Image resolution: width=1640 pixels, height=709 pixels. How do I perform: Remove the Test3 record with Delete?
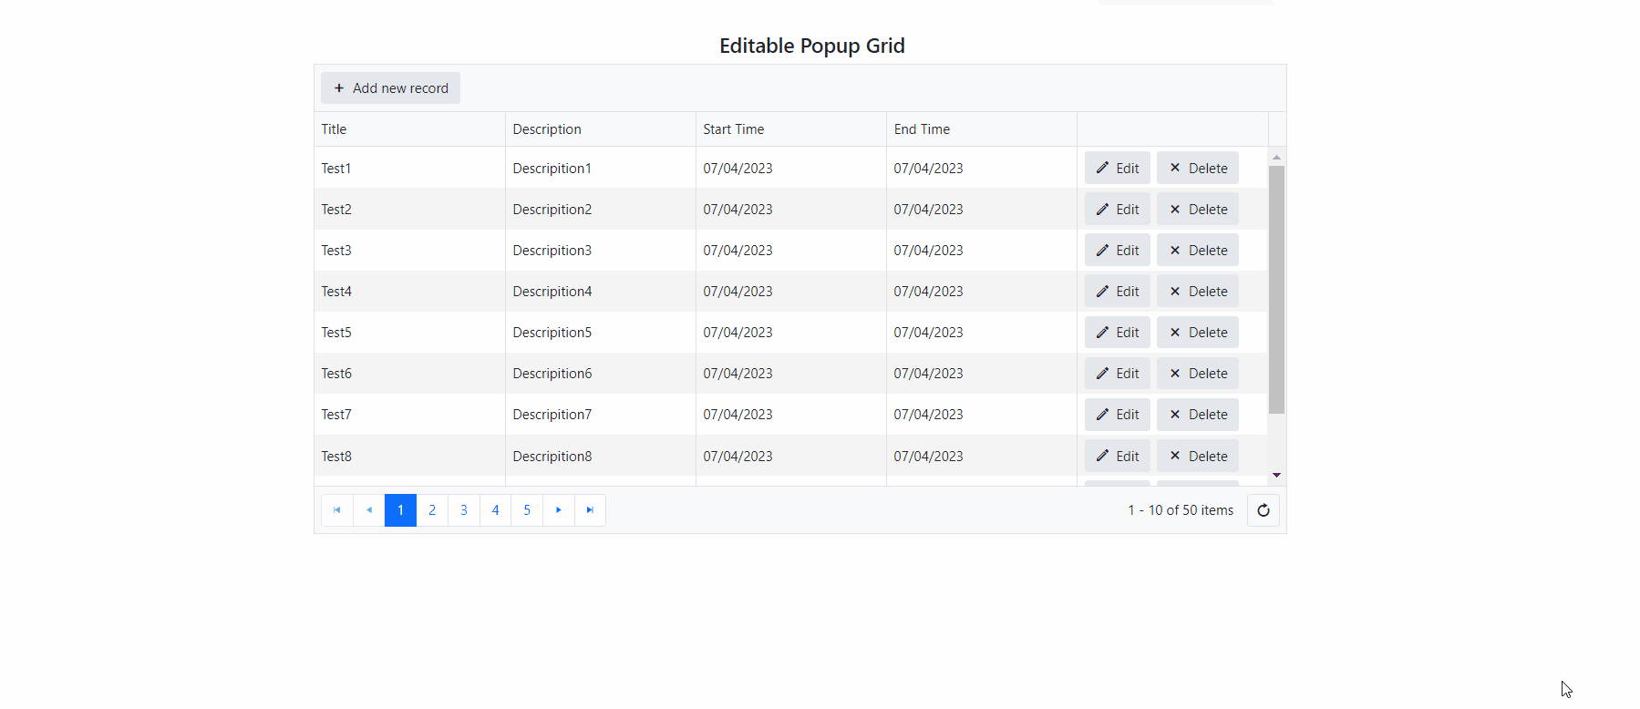[x=1198, y=250]
